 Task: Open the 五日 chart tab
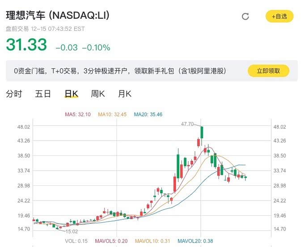[x=43, y=94]
